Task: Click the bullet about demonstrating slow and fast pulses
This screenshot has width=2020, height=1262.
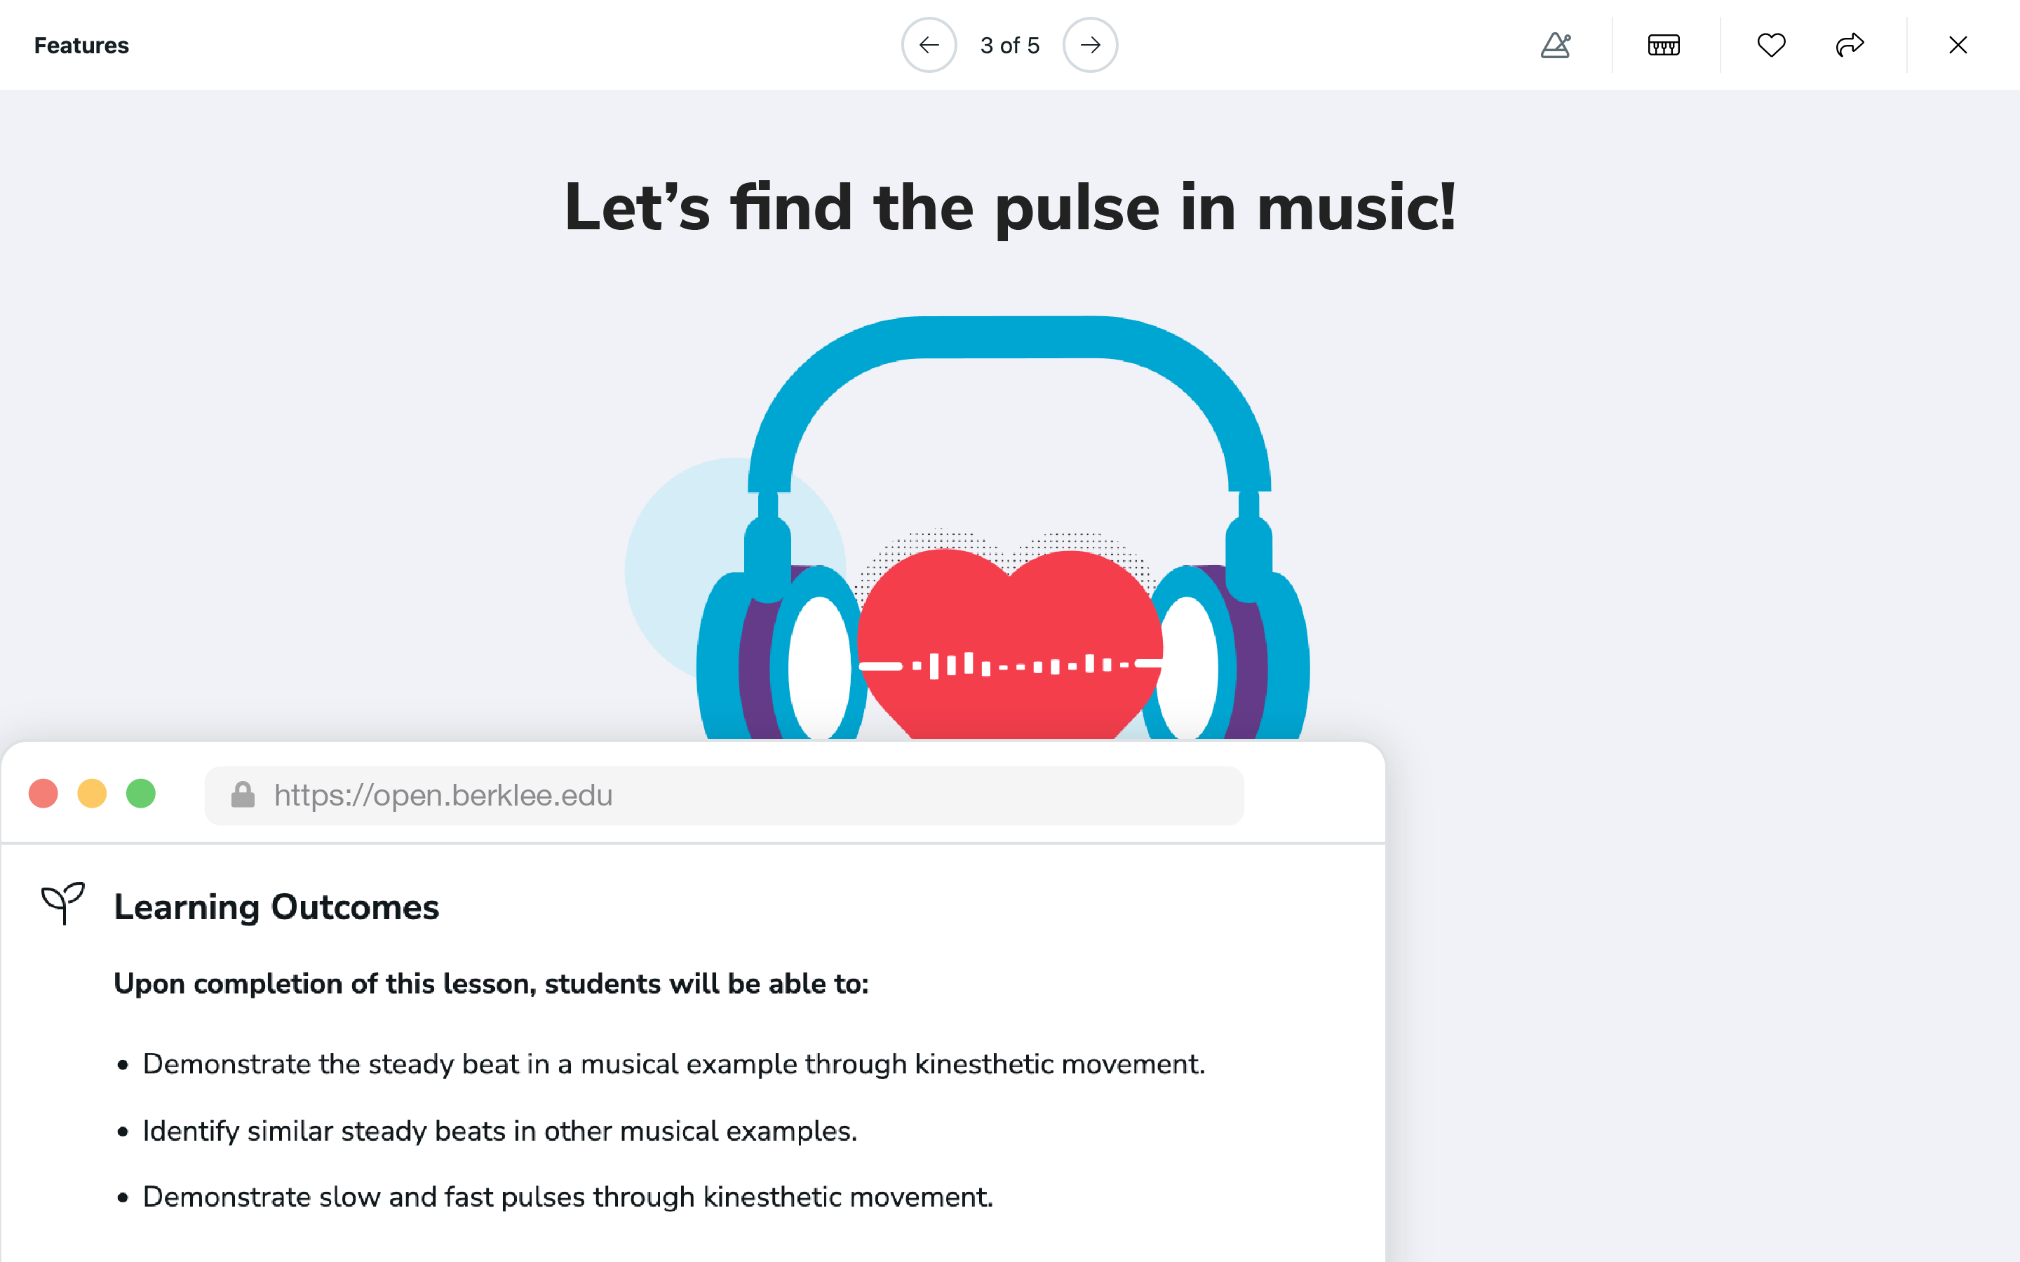Action: [567, 1196]
